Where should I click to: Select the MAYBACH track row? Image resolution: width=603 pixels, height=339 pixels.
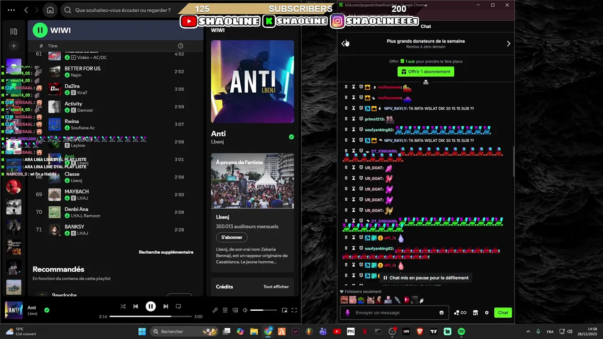[x=115, y=194]
